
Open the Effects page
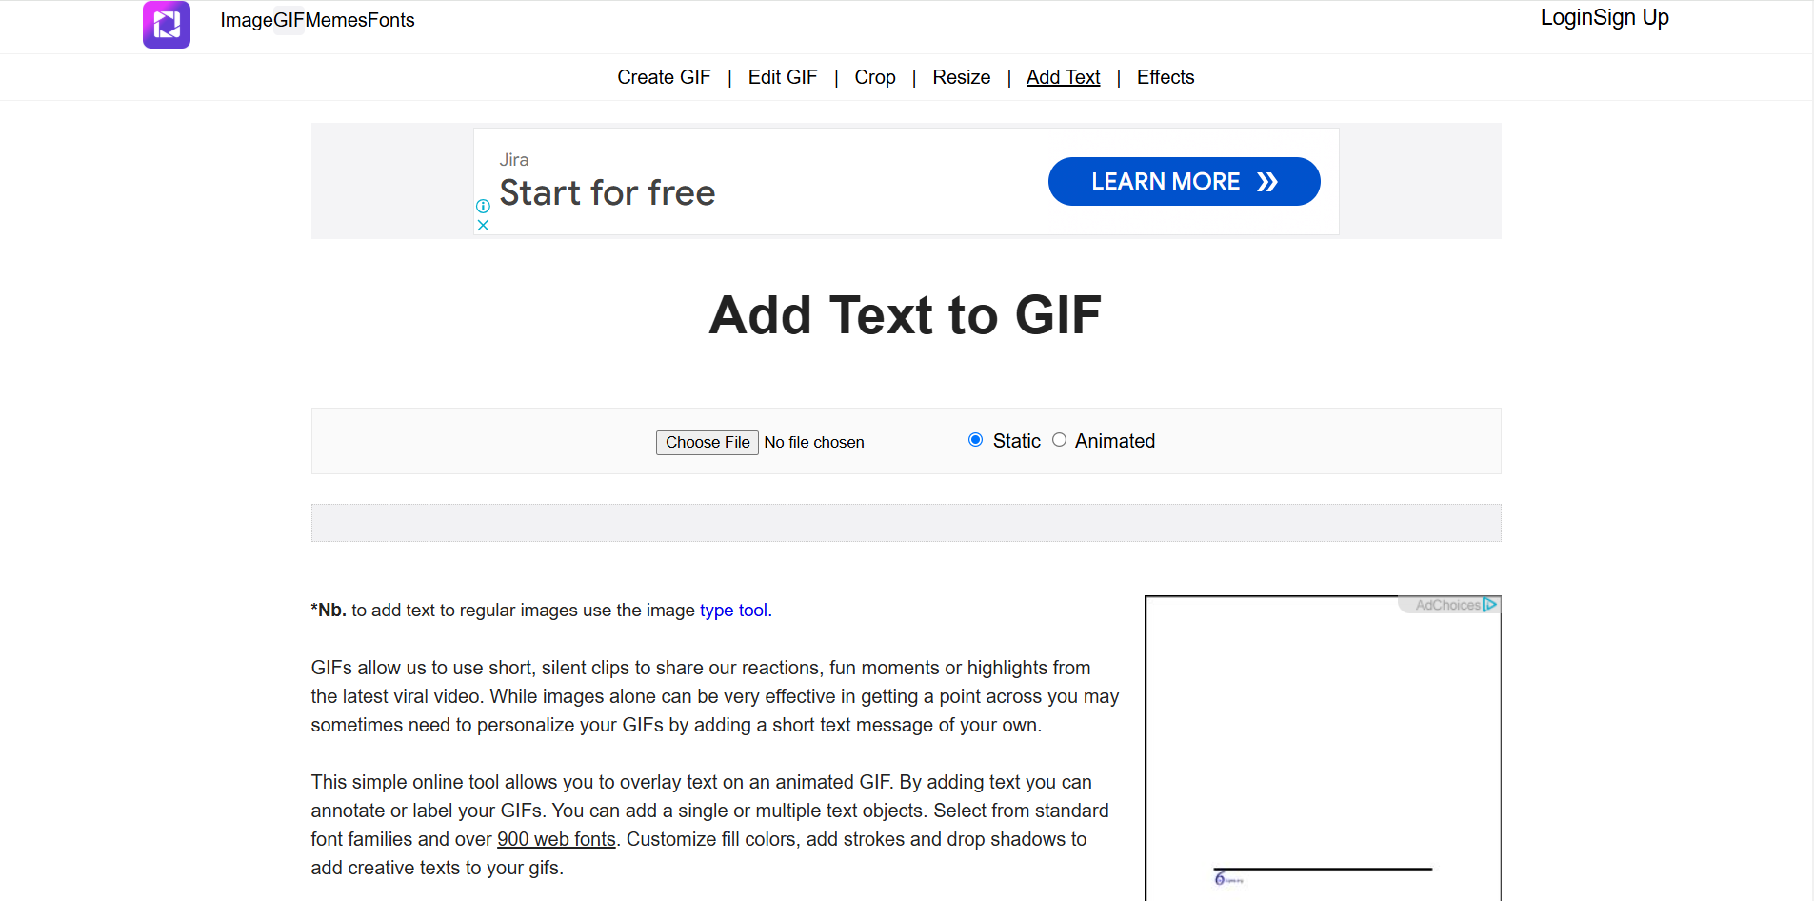tap(1166, 77)
